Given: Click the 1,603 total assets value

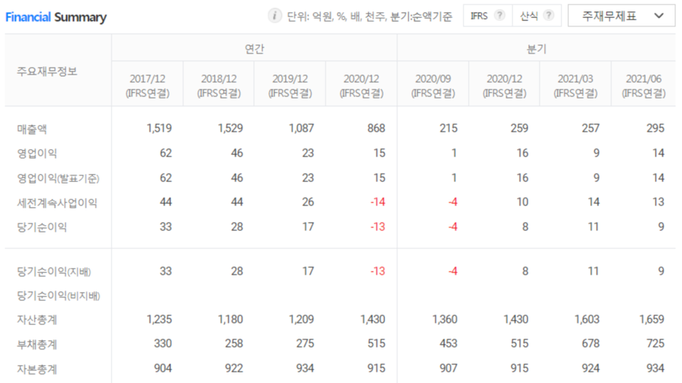Looking at the screenshot, I should point(587,319).
